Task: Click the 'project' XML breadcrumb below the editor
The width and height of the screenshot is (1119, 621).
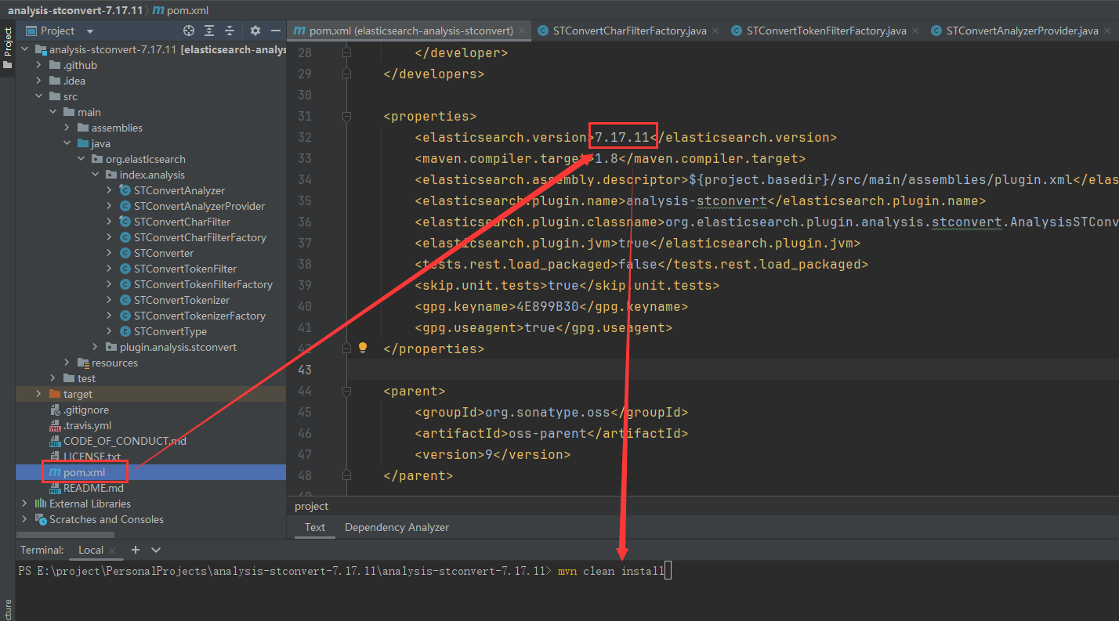Action: (x=311, y=507)
